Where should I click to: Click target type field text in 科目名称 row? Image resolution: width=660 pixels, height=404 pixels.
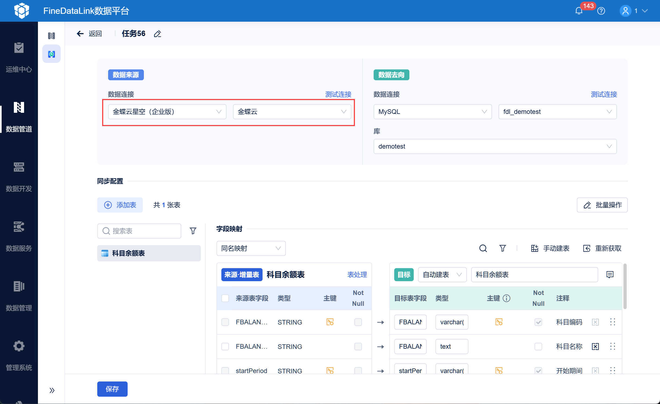click(x=452, y=347)
